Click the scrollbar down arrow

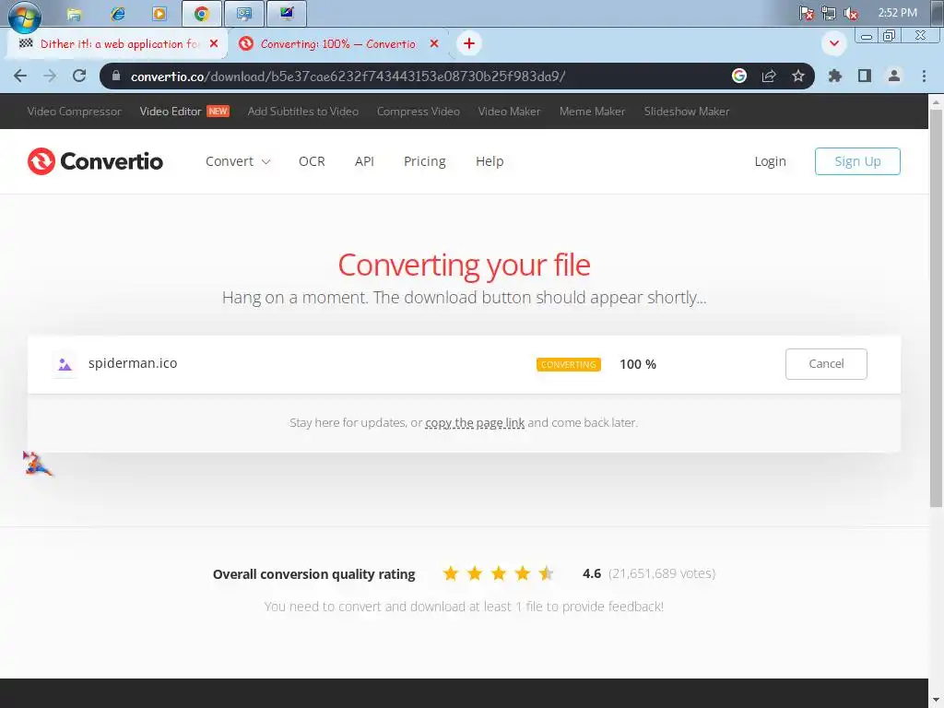point(937,701)
